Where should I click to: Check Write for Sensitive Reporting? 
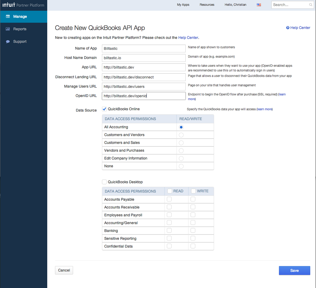click(x=193, y=238)
